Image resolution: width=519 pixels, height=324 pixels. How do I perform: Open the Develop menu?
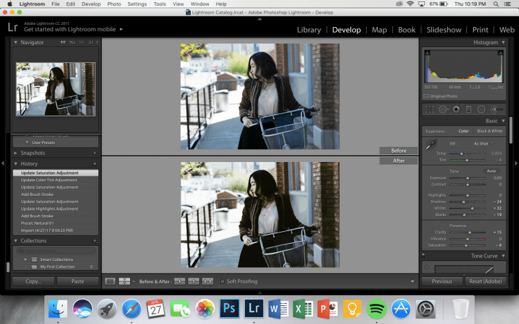[91, 4]
